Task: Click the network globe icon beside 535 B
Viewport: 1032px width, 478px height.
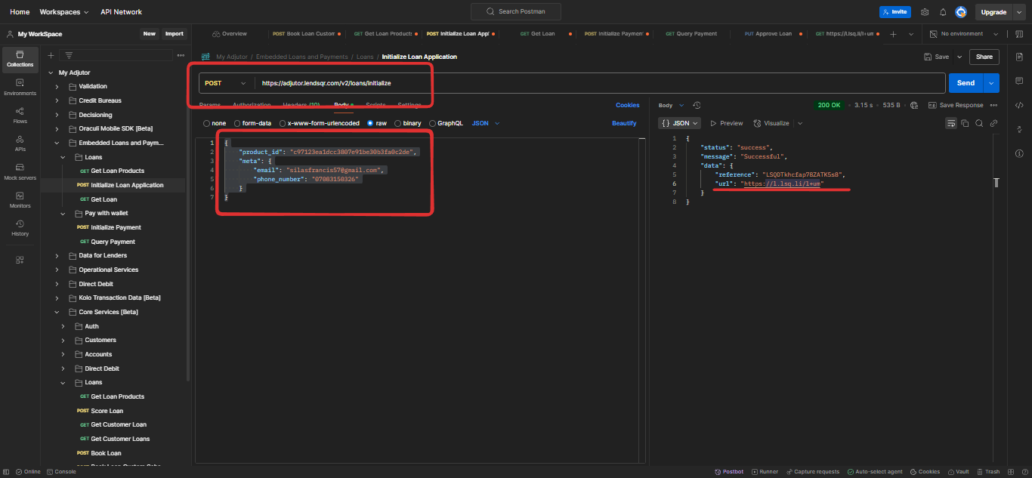Action: tap(914, 105)
